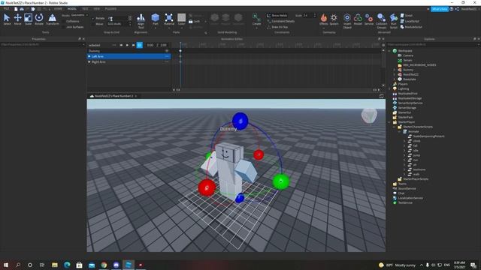
Task: Expand the Baseplate item in Explorer
Action: click(395, 79)
